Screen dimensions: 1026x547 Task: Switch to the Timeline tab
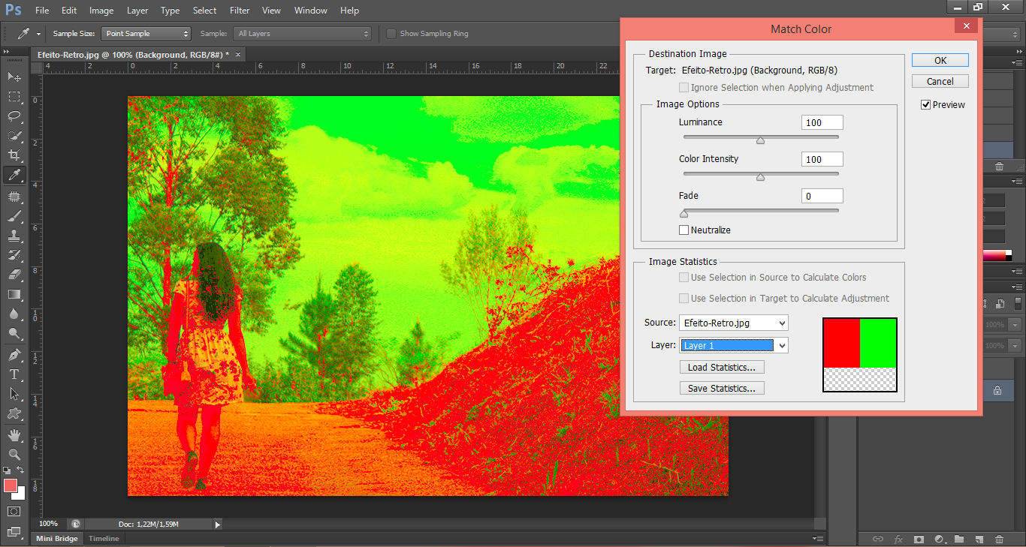pos(104,539)
